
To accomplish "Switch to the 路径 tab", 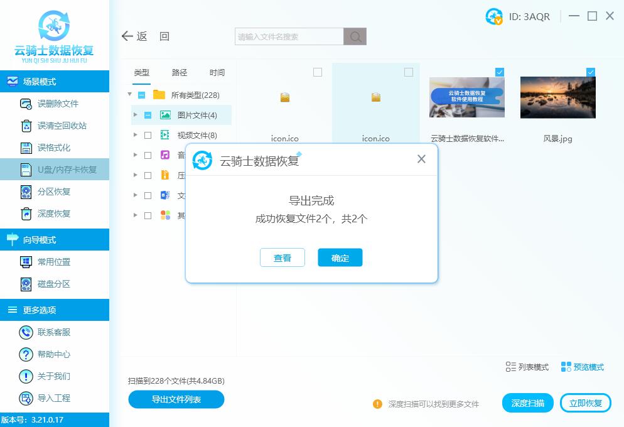I will 180,73.
